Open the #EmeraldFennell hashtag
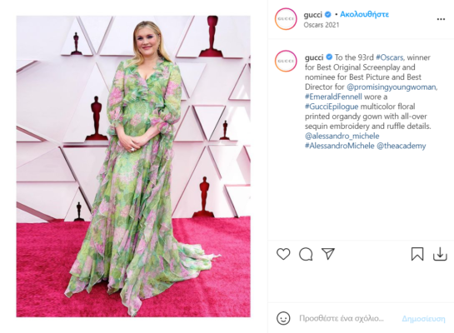Screen dimensions: 454x333 pyautogui.click(x=333, y=97)
